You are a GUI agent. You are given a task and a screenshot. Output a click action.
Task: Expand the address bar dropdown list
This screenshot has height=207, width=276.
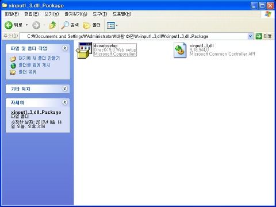tap(250, 36)
